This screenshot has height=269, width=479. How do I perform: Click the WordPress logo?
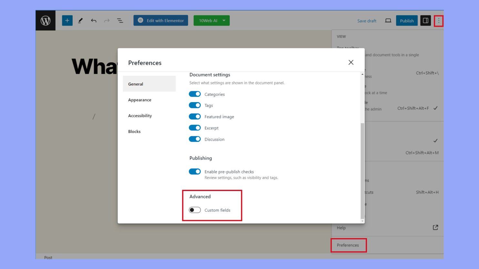pyautogui.click(x=45, y=20)
